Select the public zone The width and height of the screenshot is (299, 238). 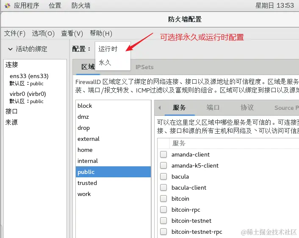point(113,172)
